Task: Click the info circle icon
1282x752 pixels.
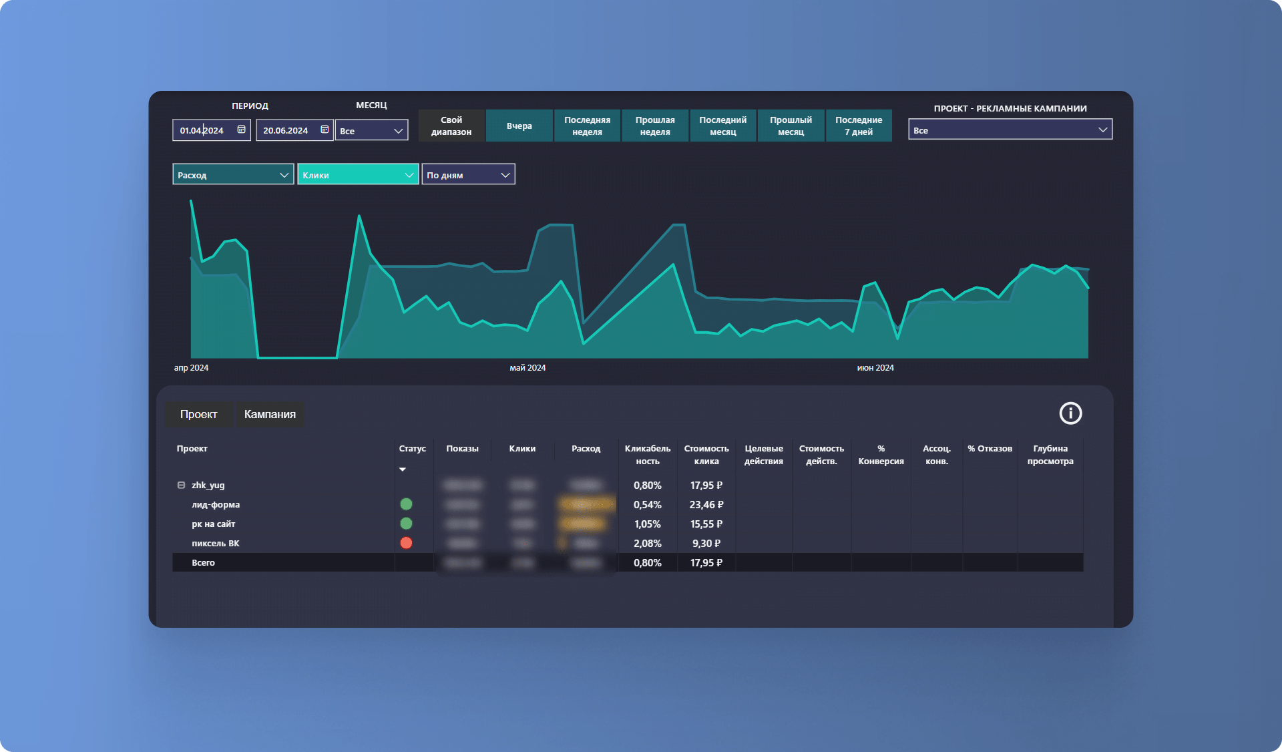Action: pyautogui.click(x=1070, y=413)
